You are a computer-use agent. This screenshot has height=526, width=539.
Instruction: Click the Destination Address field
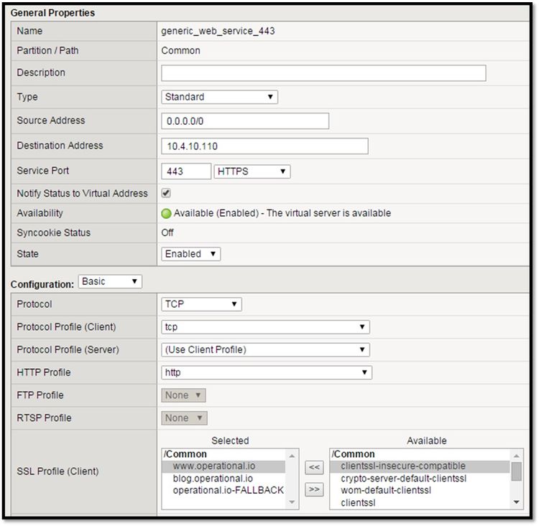coord(264,146)
